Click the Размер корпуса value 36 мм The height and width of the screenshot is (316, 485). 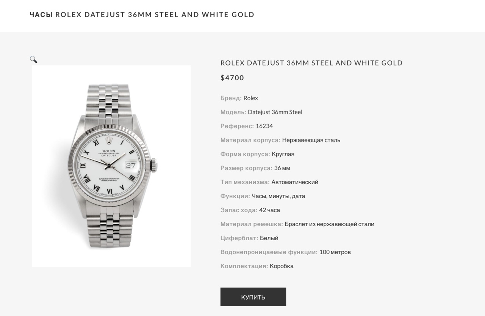pos(282,168)
